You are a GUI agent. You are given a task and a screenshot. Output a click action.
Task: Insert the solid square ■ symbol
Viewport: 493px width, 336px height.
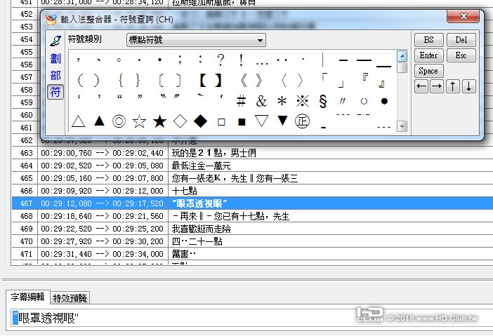point(242,122)
